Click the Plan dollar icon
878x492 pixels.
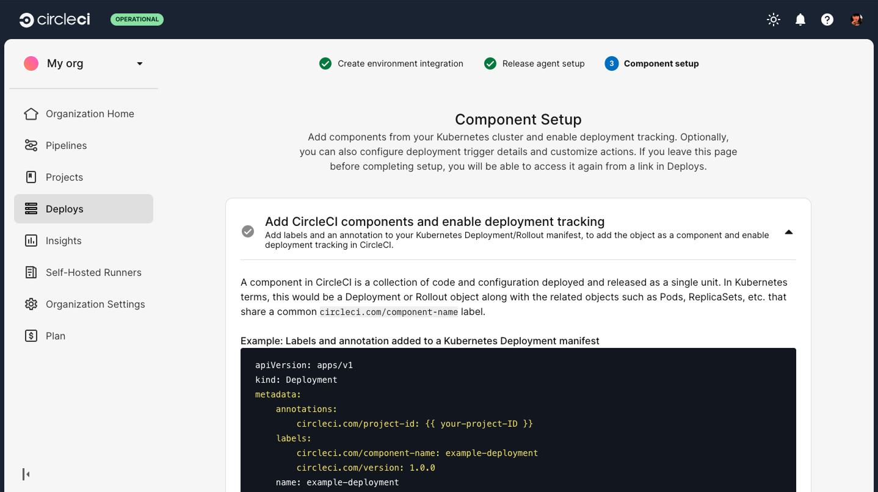click(31, 336)
